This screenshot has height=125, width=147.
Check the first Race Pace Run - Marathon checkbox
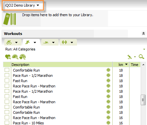(7, 86)
